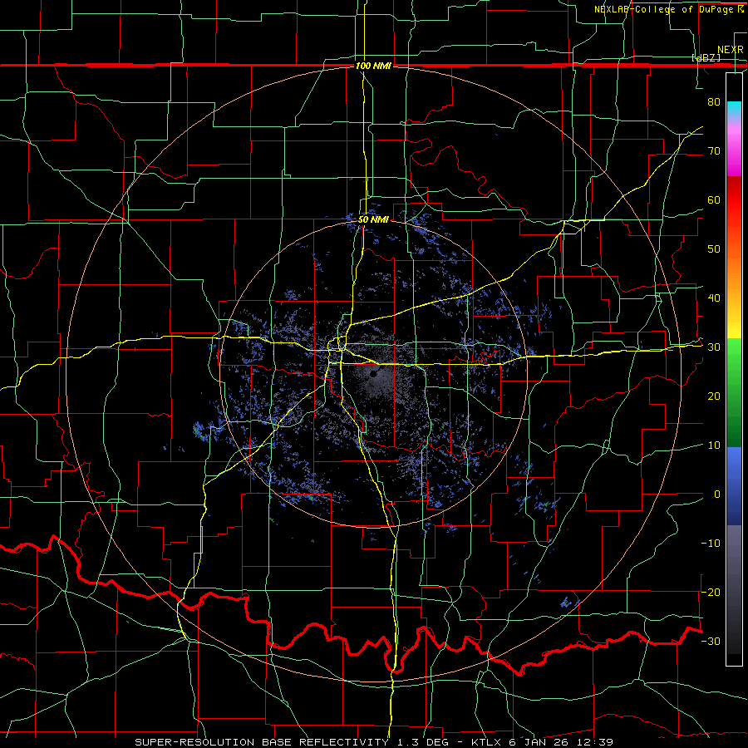This screenshot has width=748, height=748.
Task: Click the 40 value on the dBZ scale
Action: [x=714, y=298]
